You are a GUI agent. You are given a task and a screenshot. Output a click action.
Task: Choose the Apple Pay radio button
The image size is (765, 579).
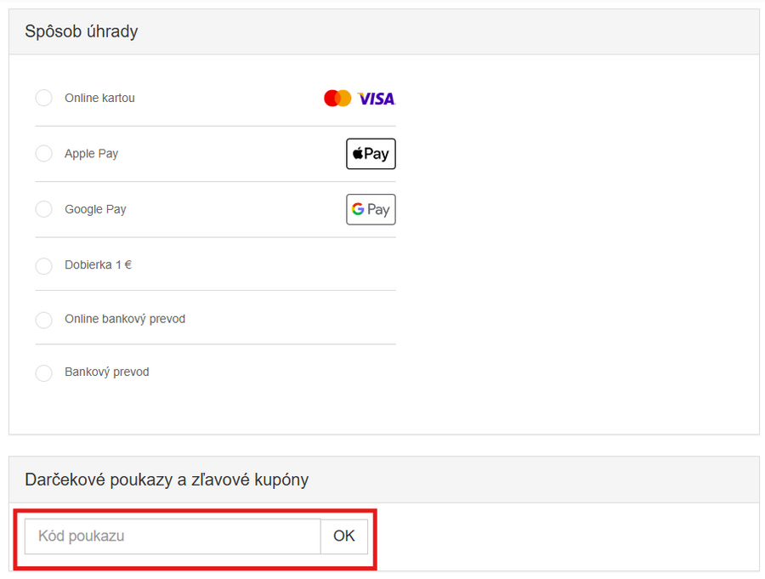(x=44, y=154)
